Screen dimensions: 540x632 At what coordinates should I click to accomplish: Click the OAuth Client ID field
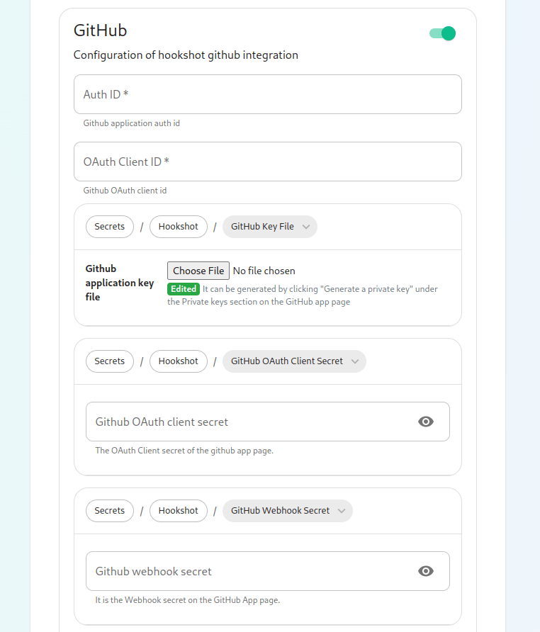(267, 162)
